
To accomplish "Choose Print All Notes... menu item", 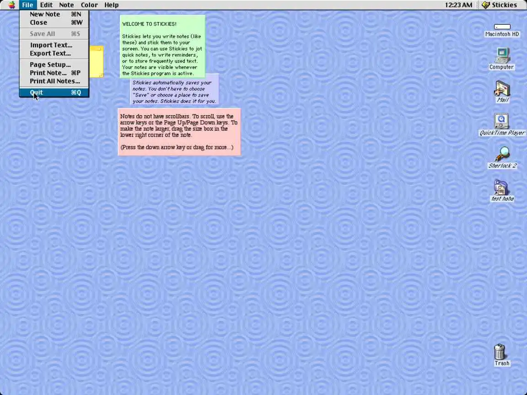I will click(54, 81).
